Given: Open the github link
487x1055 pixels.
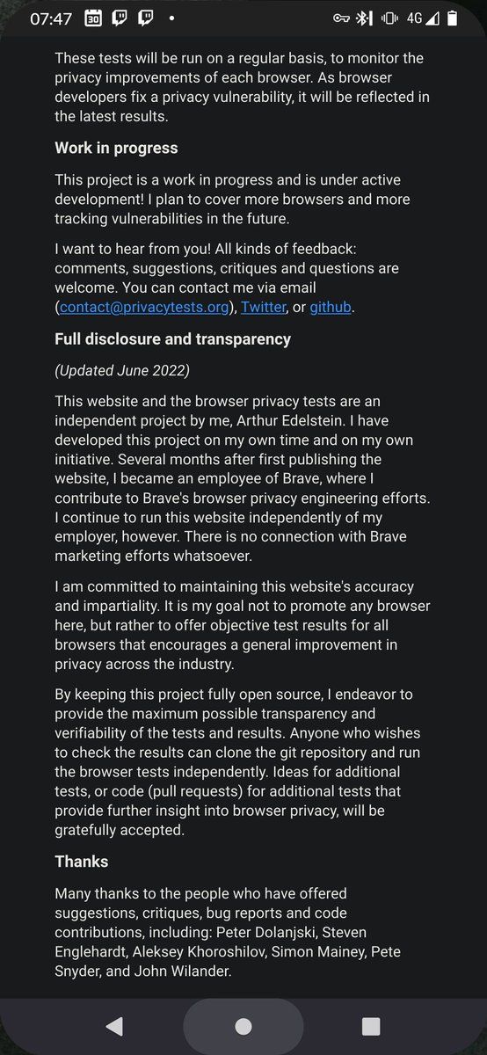Looking at the screenshot, I should tap(331, 307).
